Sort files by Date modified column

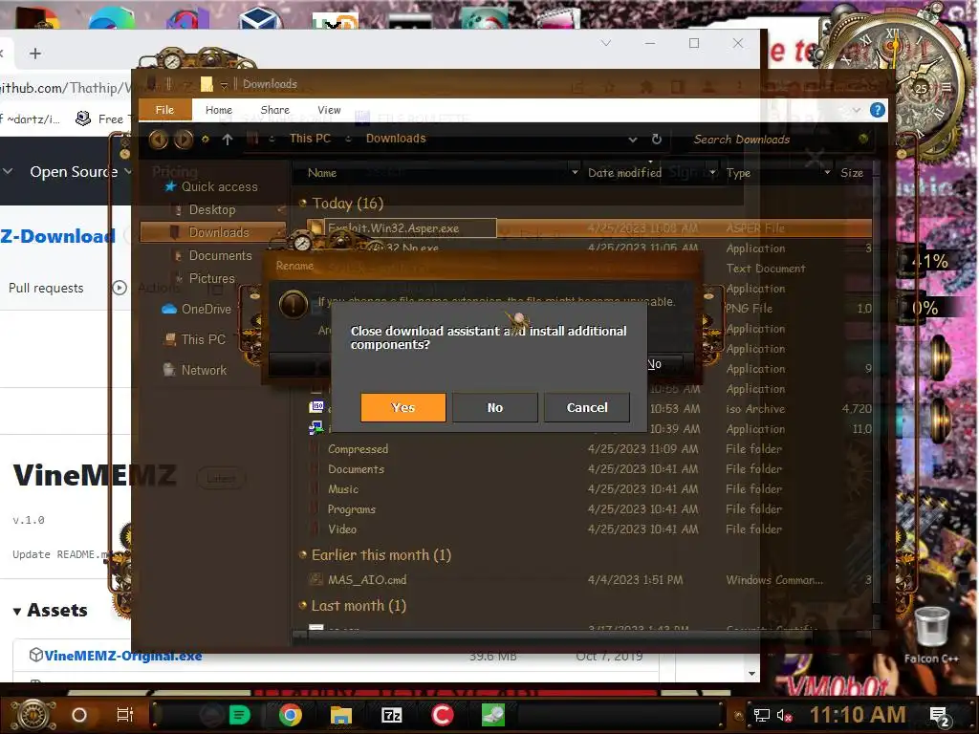point(624,173)
